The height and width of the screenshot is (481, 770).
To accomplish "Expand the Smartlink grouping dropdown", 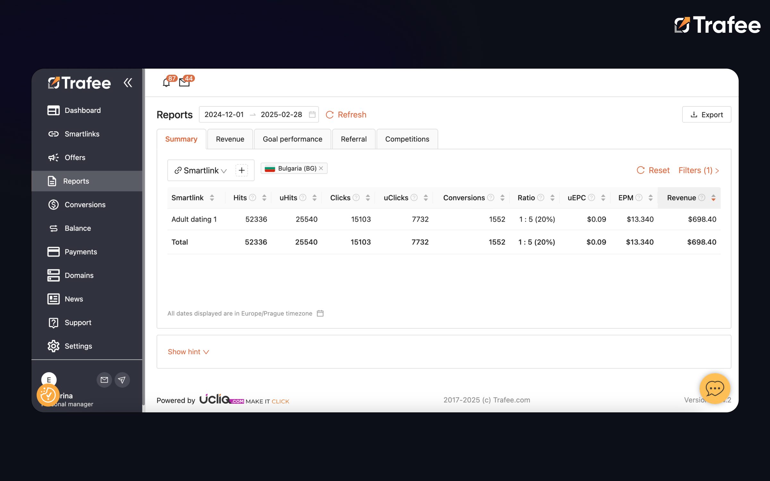I will click(201, 170).
